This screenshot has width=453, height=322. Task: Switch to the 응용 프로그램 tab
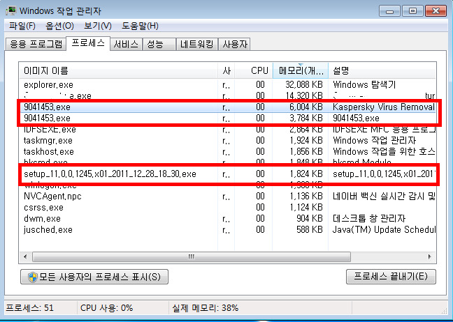35,45
